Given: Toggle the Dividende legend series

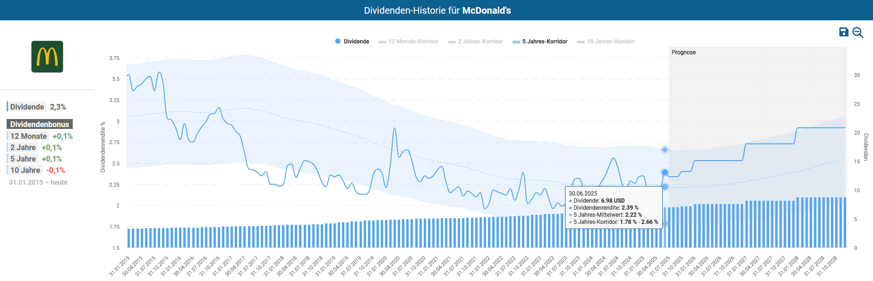Looking at the screenshot, I should point(352,42).
